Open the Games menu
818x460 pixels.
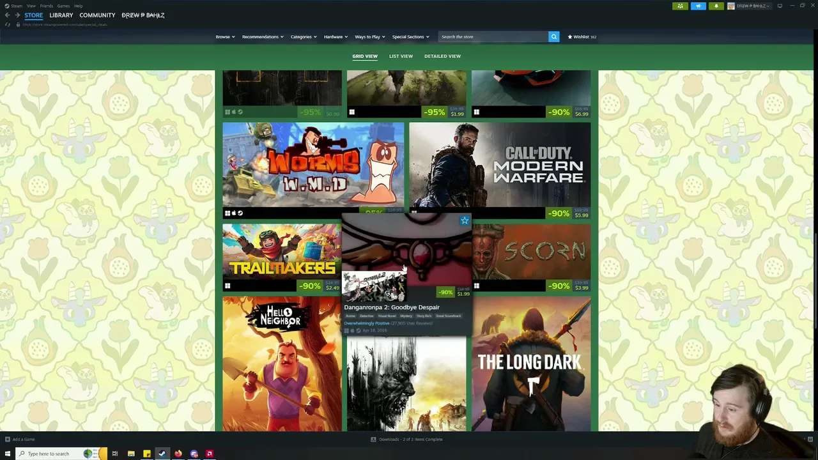click(63, 6)
